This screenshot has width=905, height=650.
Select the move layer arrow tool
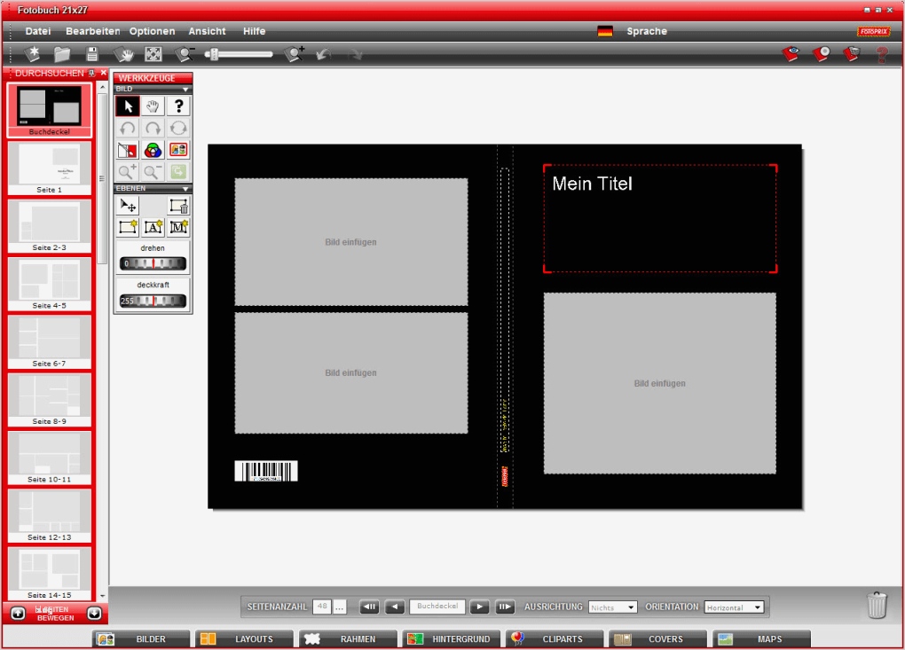(128, 206)
